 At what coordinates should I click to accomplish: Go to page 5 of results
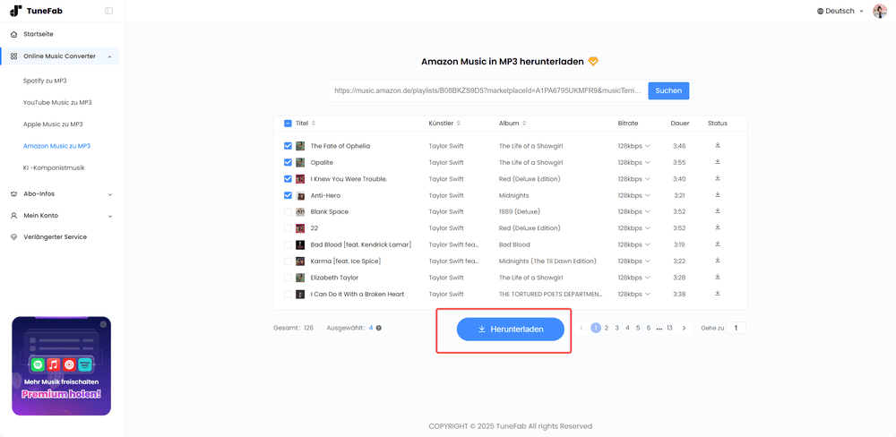(638, 328)
